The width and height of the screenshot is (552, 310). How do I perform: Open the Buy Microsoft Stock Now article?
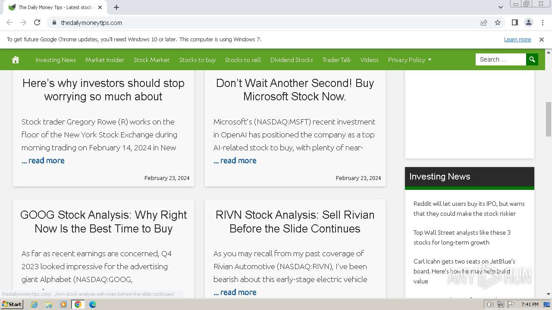click(295, 90)
